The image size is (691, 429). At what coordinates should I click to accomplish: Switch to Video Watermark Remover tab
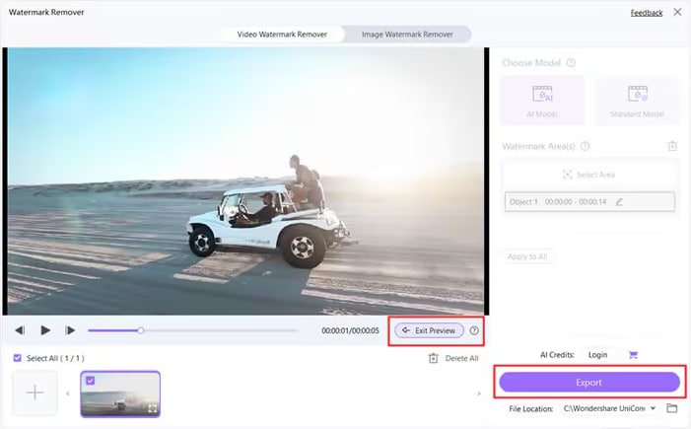pyautogui.click(x=282, y=35)
